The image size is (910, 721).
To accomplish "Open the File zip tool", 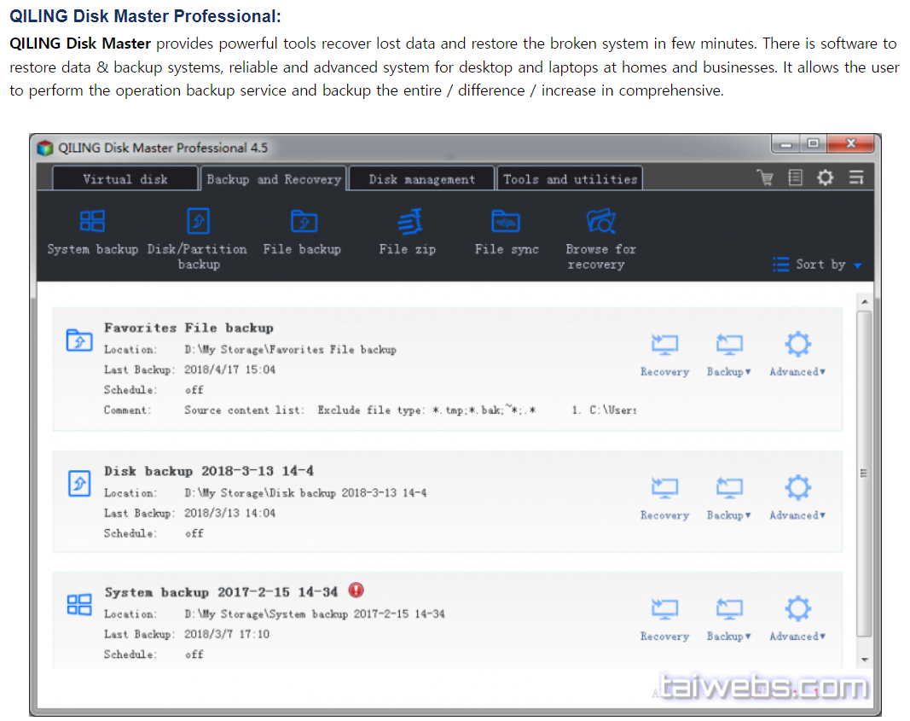I will pyautogui.click(x=408, y=232).
